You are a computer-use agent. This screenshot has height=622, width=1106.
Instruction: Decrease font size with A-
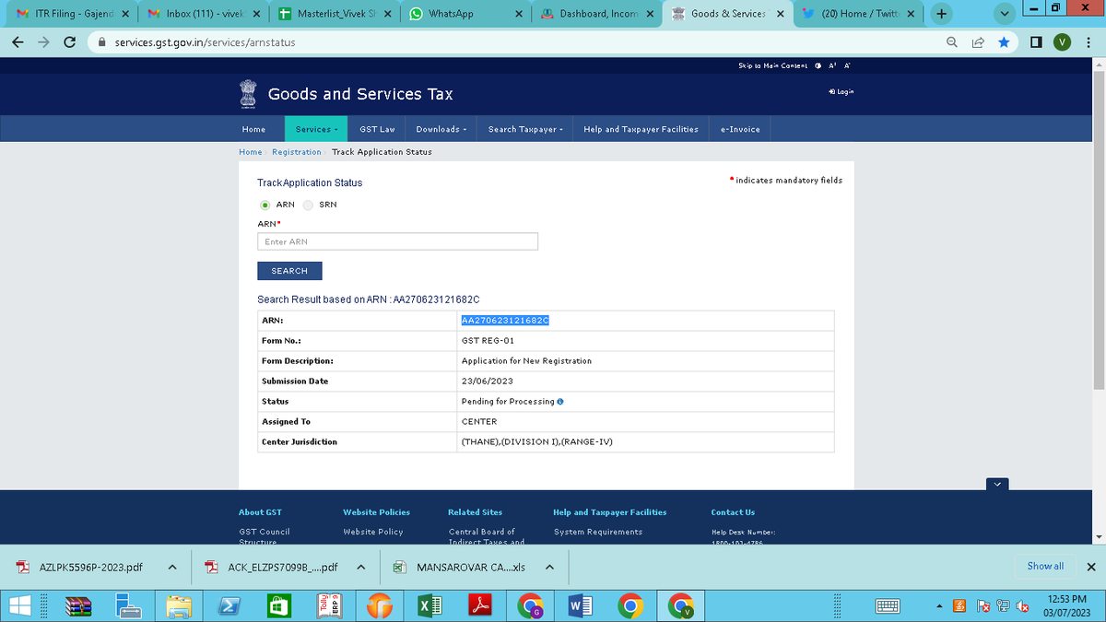(847, 65)
